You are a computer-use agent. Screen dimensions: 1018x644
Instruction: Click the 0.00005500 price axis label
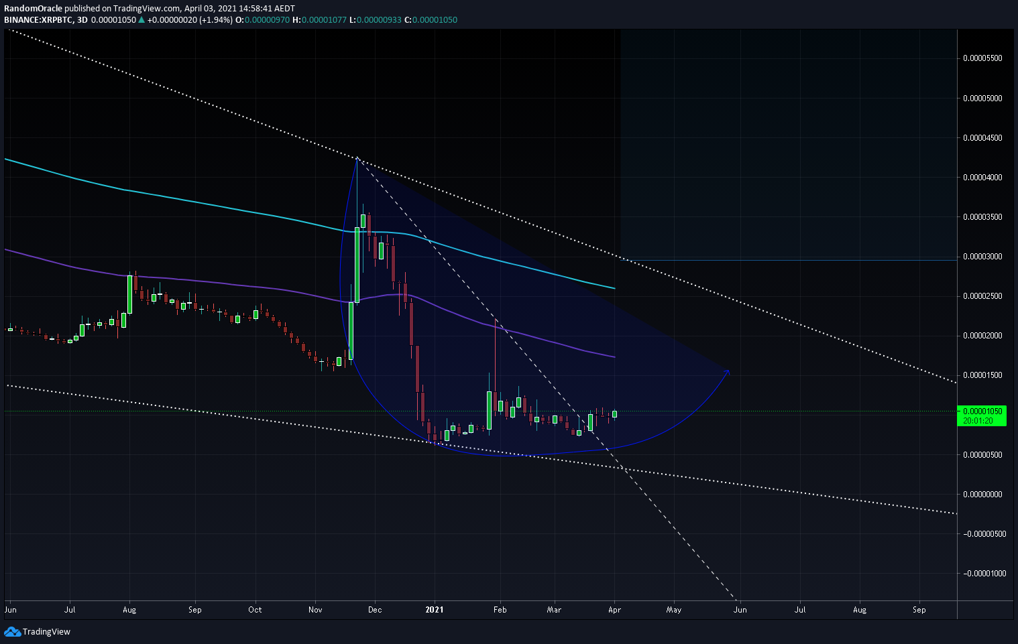[x=982, y=58]
